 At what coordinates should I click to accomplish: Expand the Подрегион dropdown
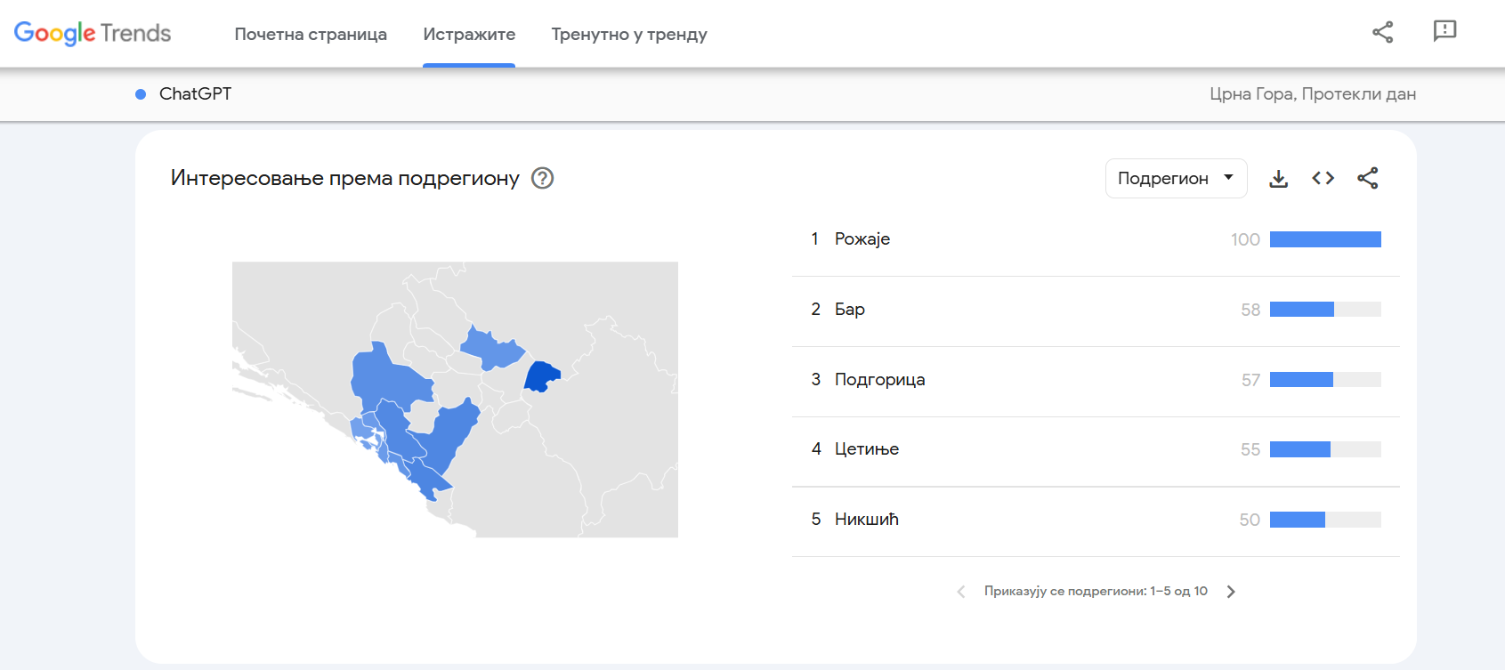(1176, 178)
